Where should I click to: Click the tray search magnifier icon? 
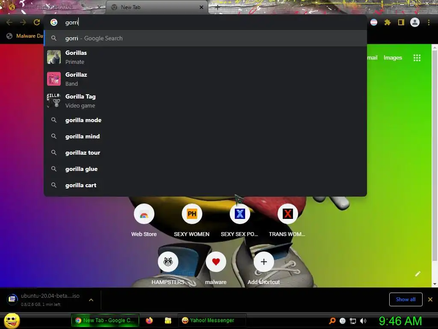tap(332, 320)
